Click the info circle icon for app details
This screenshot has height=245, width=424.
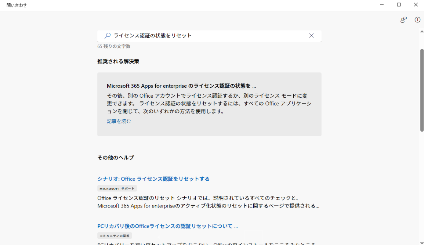(417, 20)
